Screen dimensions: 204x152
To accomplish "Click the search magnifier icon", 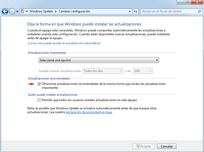I will click(199, 11).
